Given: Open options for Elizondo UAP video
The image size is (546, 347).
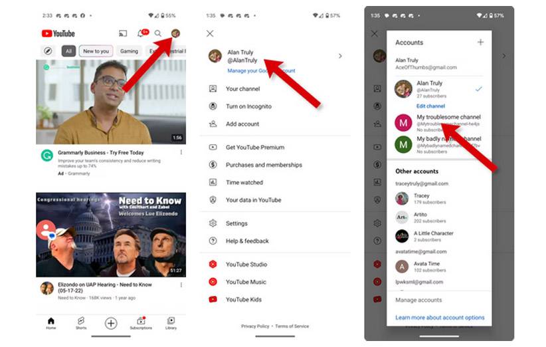Looking at the screenshot, I should pyautogui.click(x=181, y=285).
